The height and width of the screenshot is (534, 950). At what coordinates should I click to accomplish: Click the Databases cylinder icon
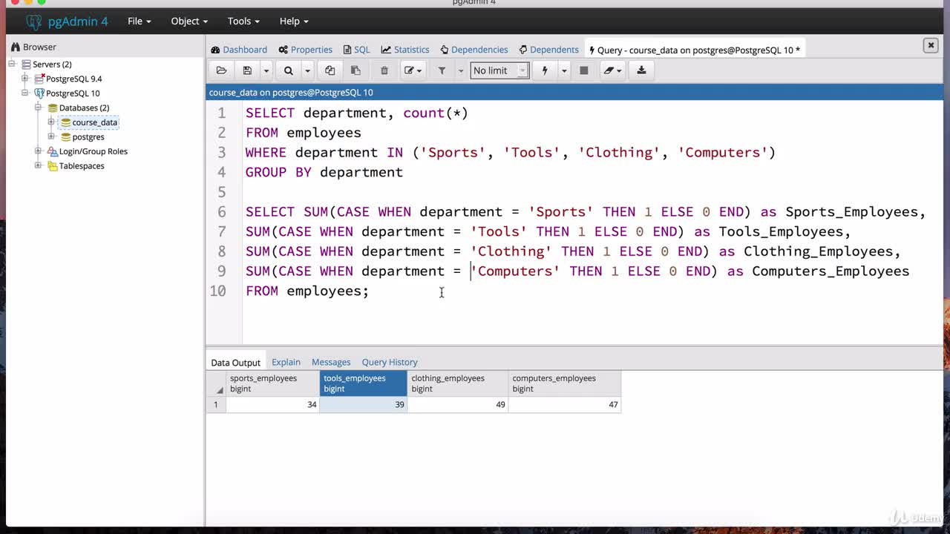[x=53, y=108]
